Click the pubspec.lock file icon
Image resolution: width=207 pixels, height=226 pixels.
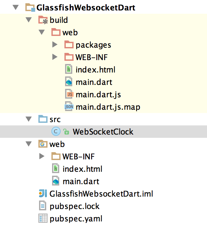(x=43, y=206)
